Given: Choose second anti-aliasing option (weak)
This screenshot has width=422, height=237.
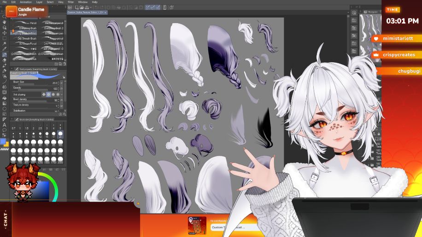Looking at the screenshot, I should coord(48,95).
